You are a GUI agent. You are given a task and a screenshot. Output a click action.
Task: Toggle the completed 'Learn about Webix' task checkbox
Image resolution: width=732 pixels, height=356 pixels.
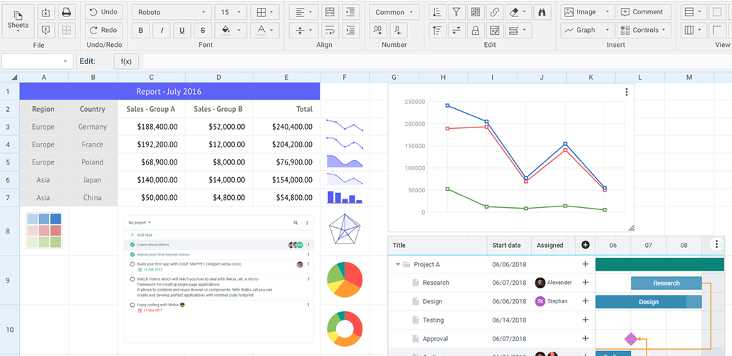point(132,245)
